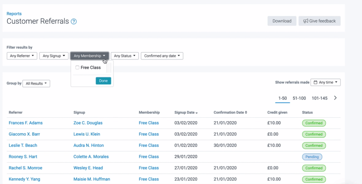Screen dimensions: 362x184
Task: Open referrer Frances F. Adams profile
Action: [x=26, y=123]
